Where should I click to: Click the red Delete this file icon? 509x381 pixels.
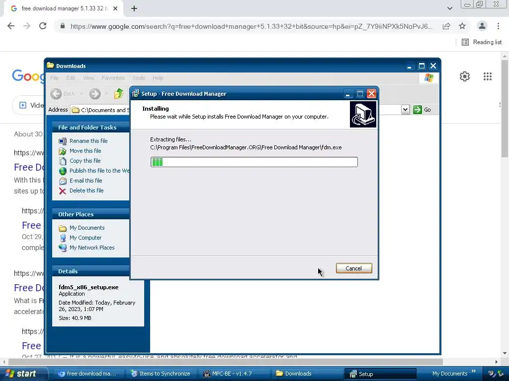coord(63,191)
